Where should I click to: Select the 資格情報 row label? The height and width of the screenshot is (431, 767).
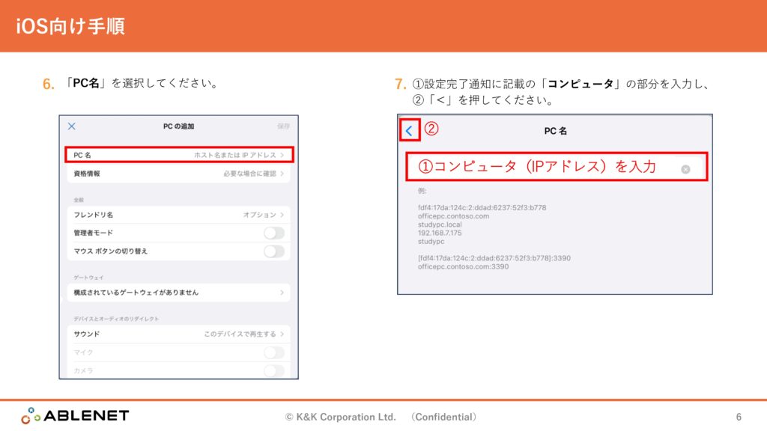pos(87,174)
